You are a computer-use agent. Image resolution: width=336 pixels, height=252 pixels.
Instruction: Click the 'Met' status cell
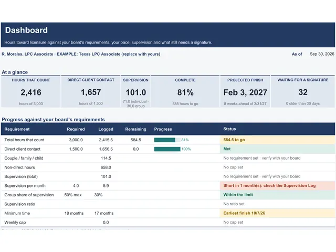click(x=278, y=149)
